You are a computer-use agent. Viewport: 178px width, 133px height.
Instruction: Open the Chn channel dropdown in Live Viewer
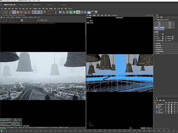[x=44, y=20]
